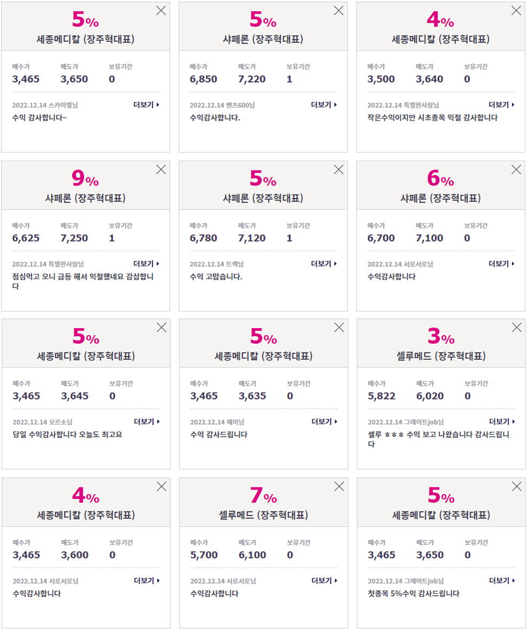Select the 4% 세종메디칼 title by 특별한사람님

[x=440, y=39]
